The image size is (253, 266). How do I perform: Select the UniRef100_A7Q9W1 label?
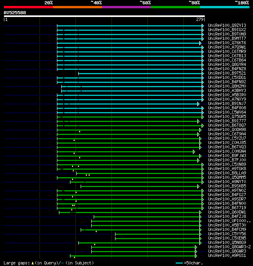click(227, 47)
